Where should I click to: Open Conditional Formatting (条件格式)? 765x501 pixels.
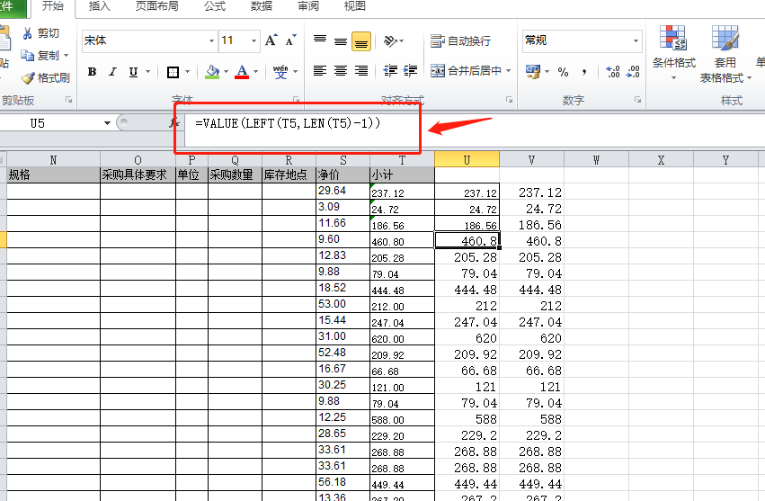[674, 53]
